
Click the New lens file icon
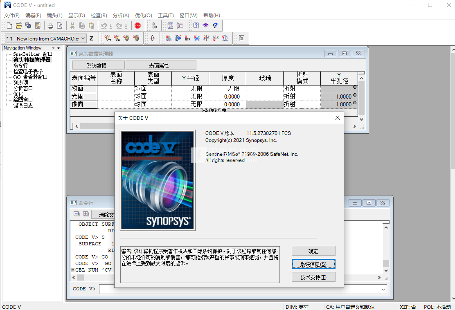[x=9, y=25]
